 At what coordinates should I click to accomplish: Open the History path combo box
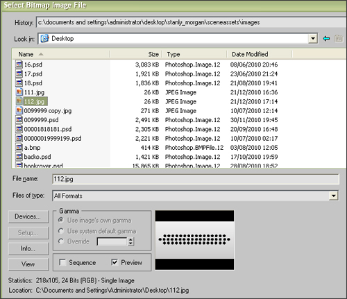pyautogui.click(x=192, y=22)
